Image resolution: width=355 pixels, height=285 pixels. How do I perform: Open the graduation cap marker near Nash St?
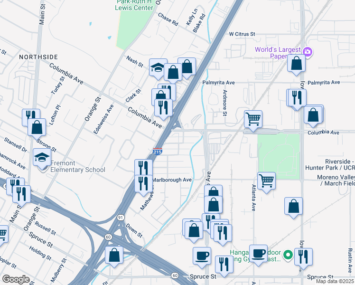click(x=158, y=68)
